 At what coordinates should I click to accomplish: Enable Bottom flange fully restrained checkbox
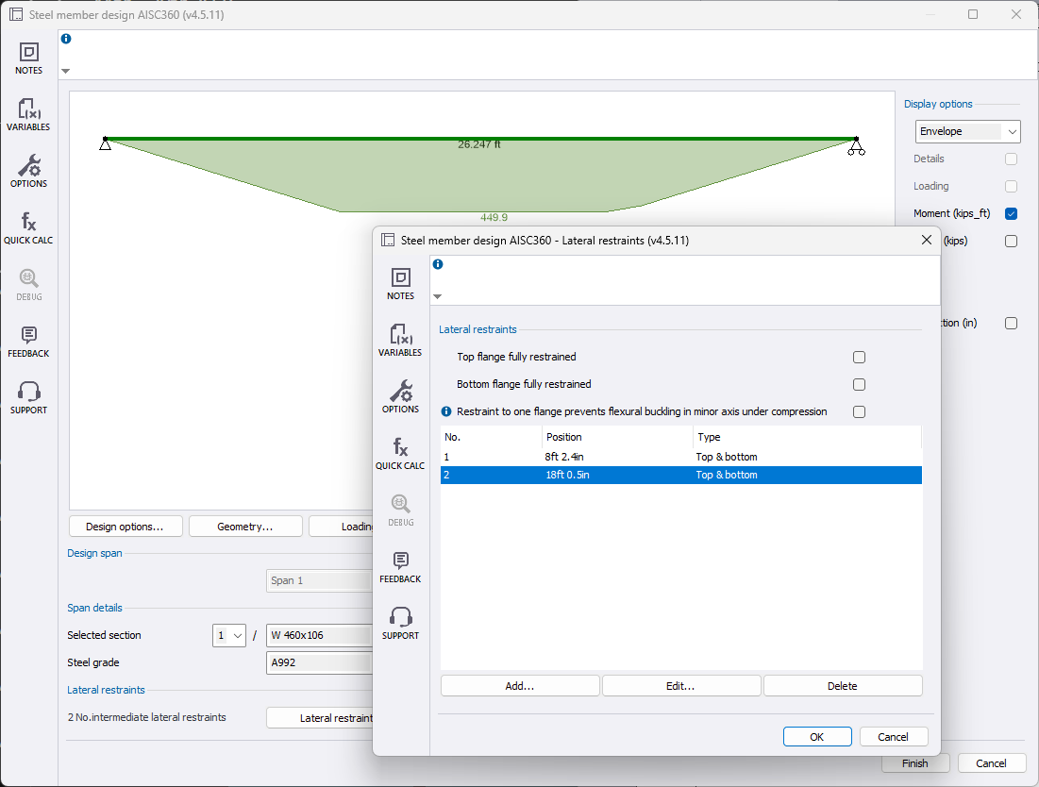tap(859, 385)
